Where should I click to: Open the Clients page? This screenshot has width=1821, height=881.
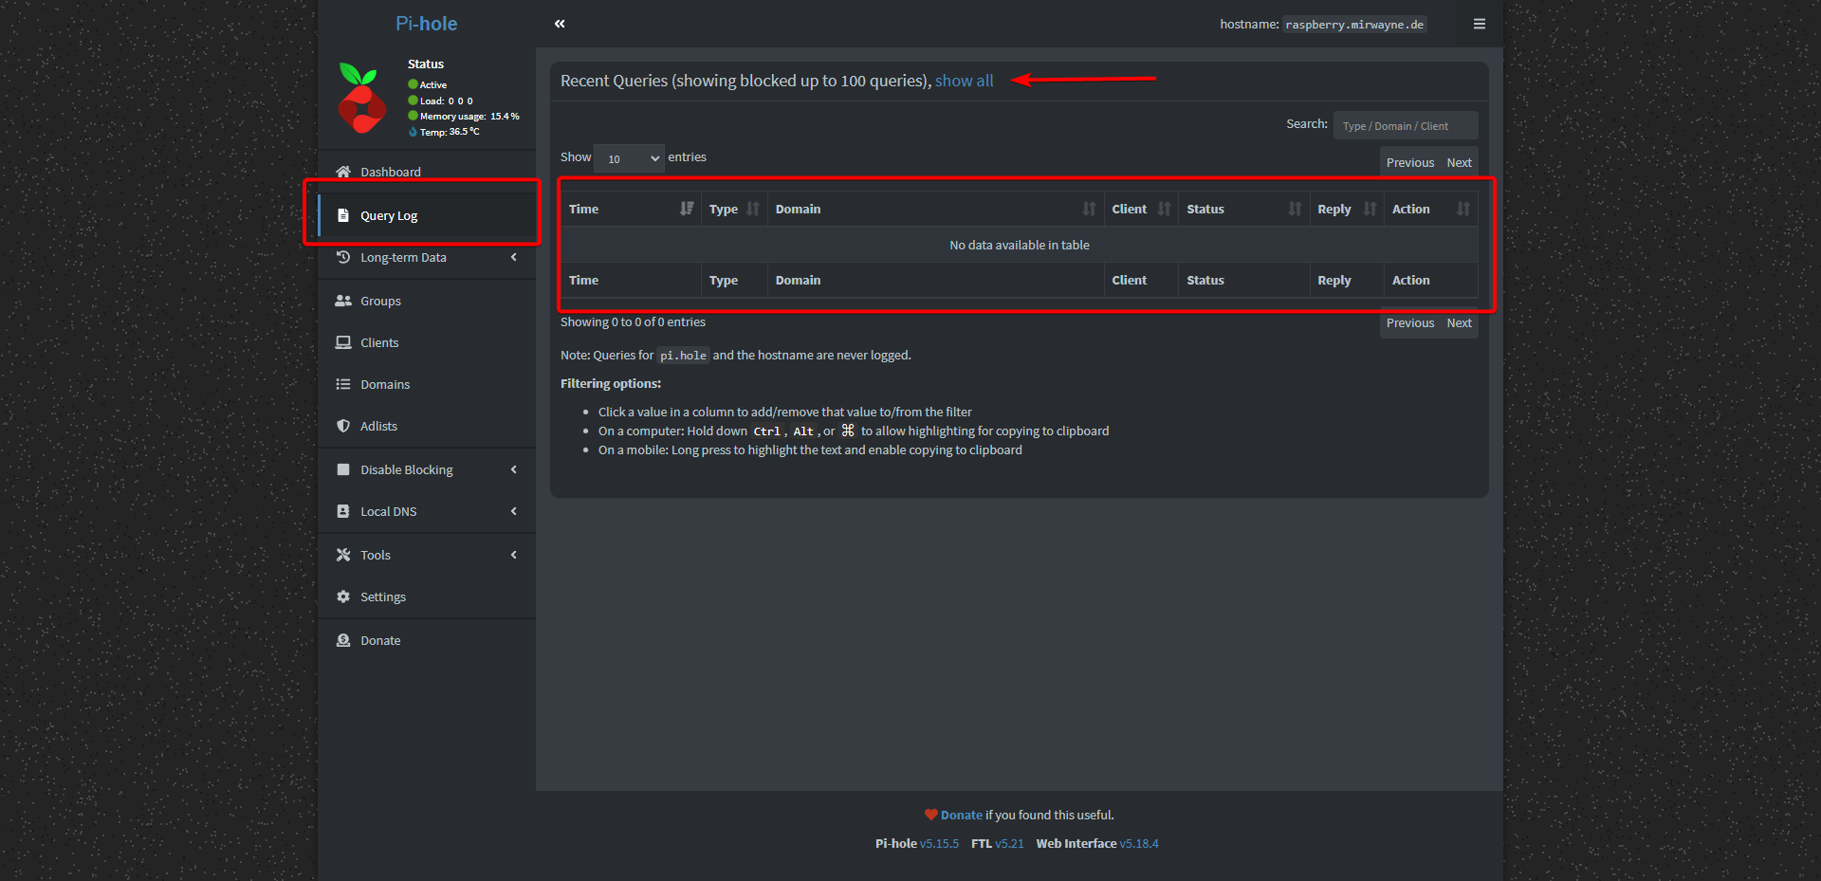point(379,342)
